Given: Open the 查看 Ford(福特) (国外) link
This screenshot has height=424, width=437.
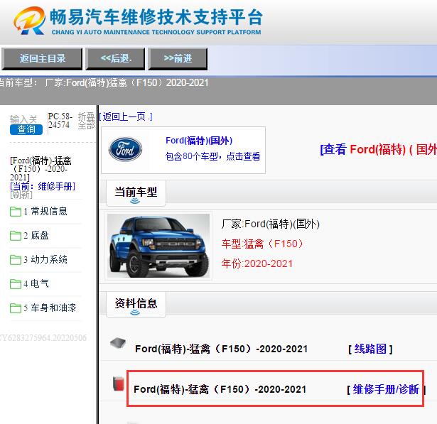Looking at the screenshot, I should pyautogui.click(x=378, y=150).
